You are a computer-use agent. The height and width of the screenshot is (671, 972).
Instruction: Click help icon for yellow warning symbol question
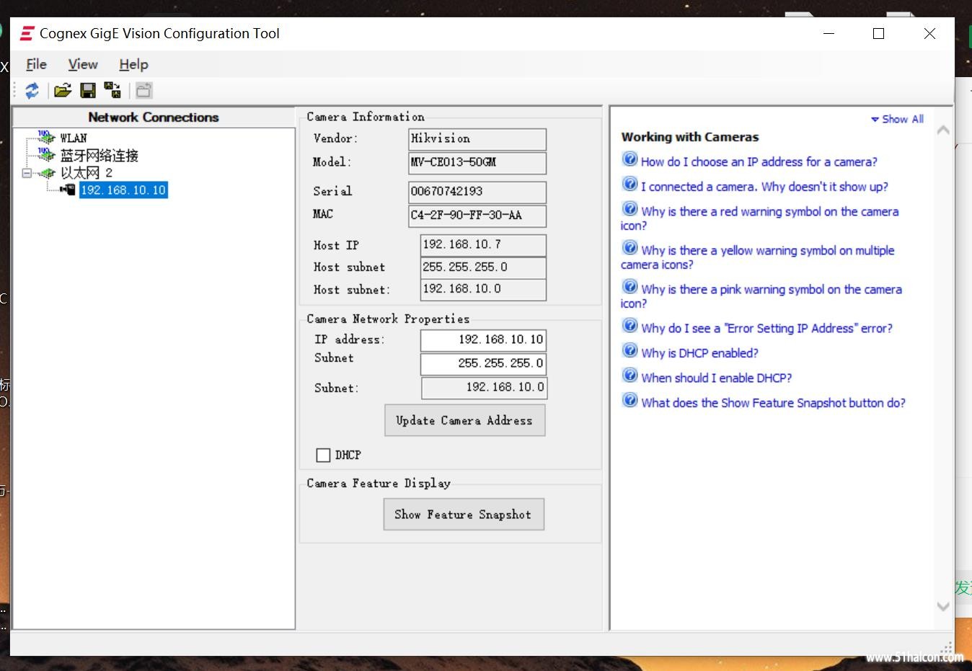(x=629, y=248)
